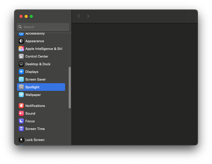Screen dimensions: 212x164
Task: Open Sound label
Action: [30, 113]
